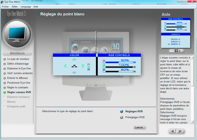Click green bullet beside 'Régler canaux RVB'

(4, 93)
